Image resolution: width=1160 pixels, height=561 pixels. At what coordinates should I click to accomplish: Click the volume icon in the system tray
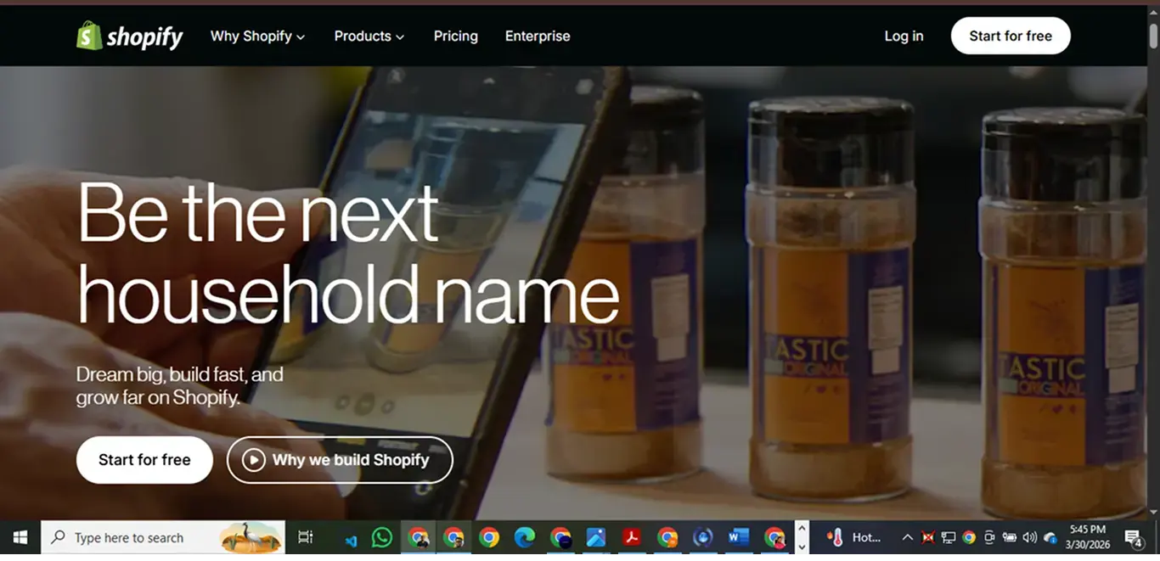click(x=1029, y=537)
